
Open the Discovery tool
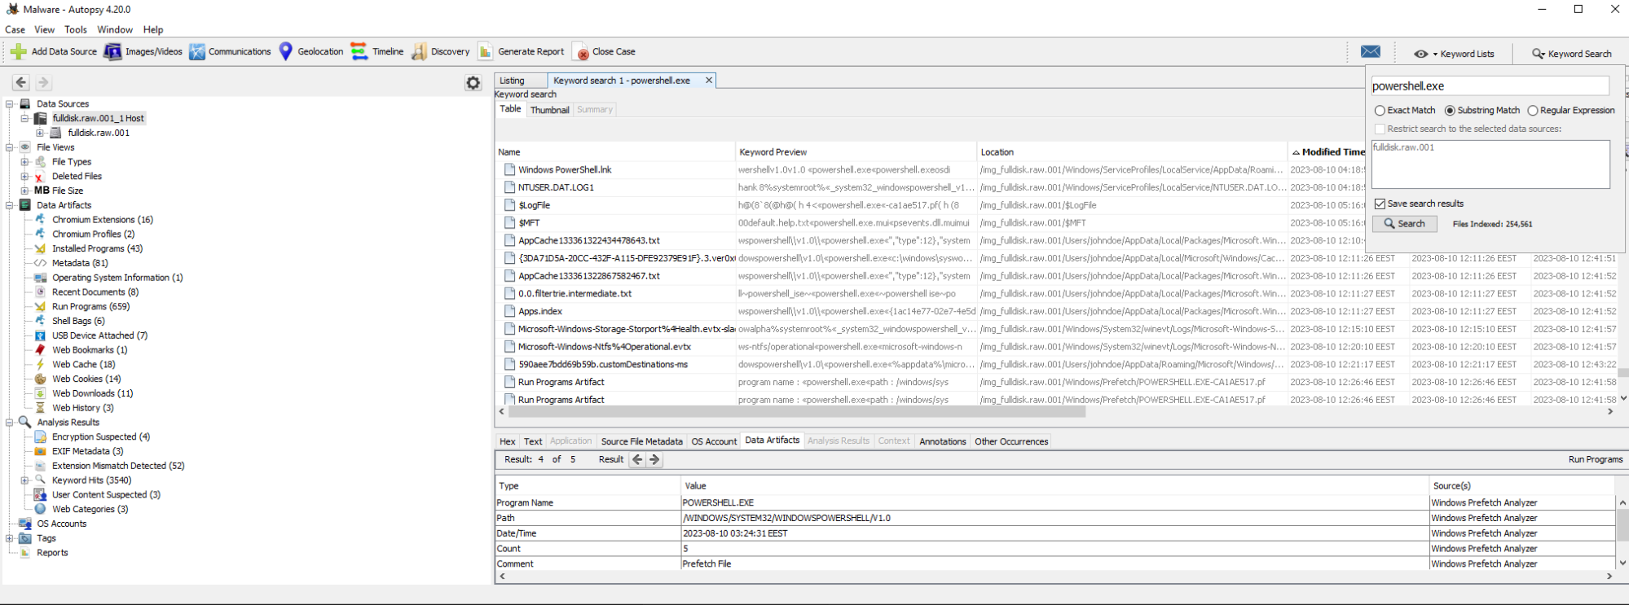point(441,51)
